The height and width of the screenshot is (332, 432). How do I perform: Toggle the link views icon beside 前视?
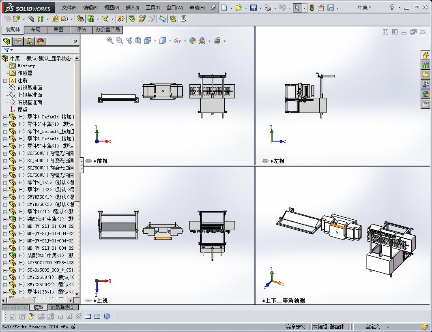pyautogui.click(x=88, y=161)
